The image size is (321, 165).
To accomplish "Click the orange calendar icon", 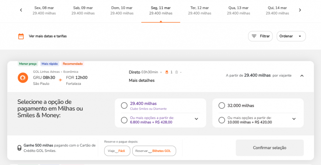I will tap(21, 36).
